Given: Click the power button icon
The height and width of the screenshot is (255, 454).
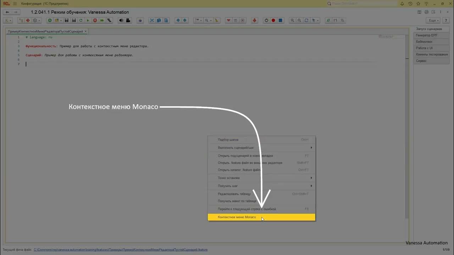Looking at the screenshot, I should (266, 20).
